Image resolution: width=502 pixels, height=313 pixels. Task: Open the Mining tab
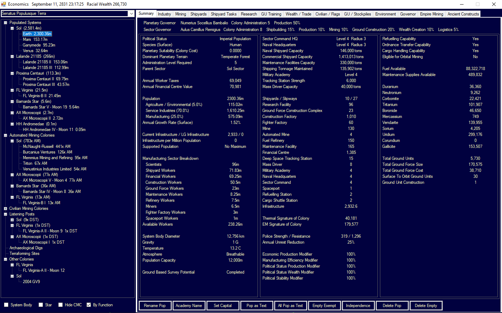tap(181, 14)
